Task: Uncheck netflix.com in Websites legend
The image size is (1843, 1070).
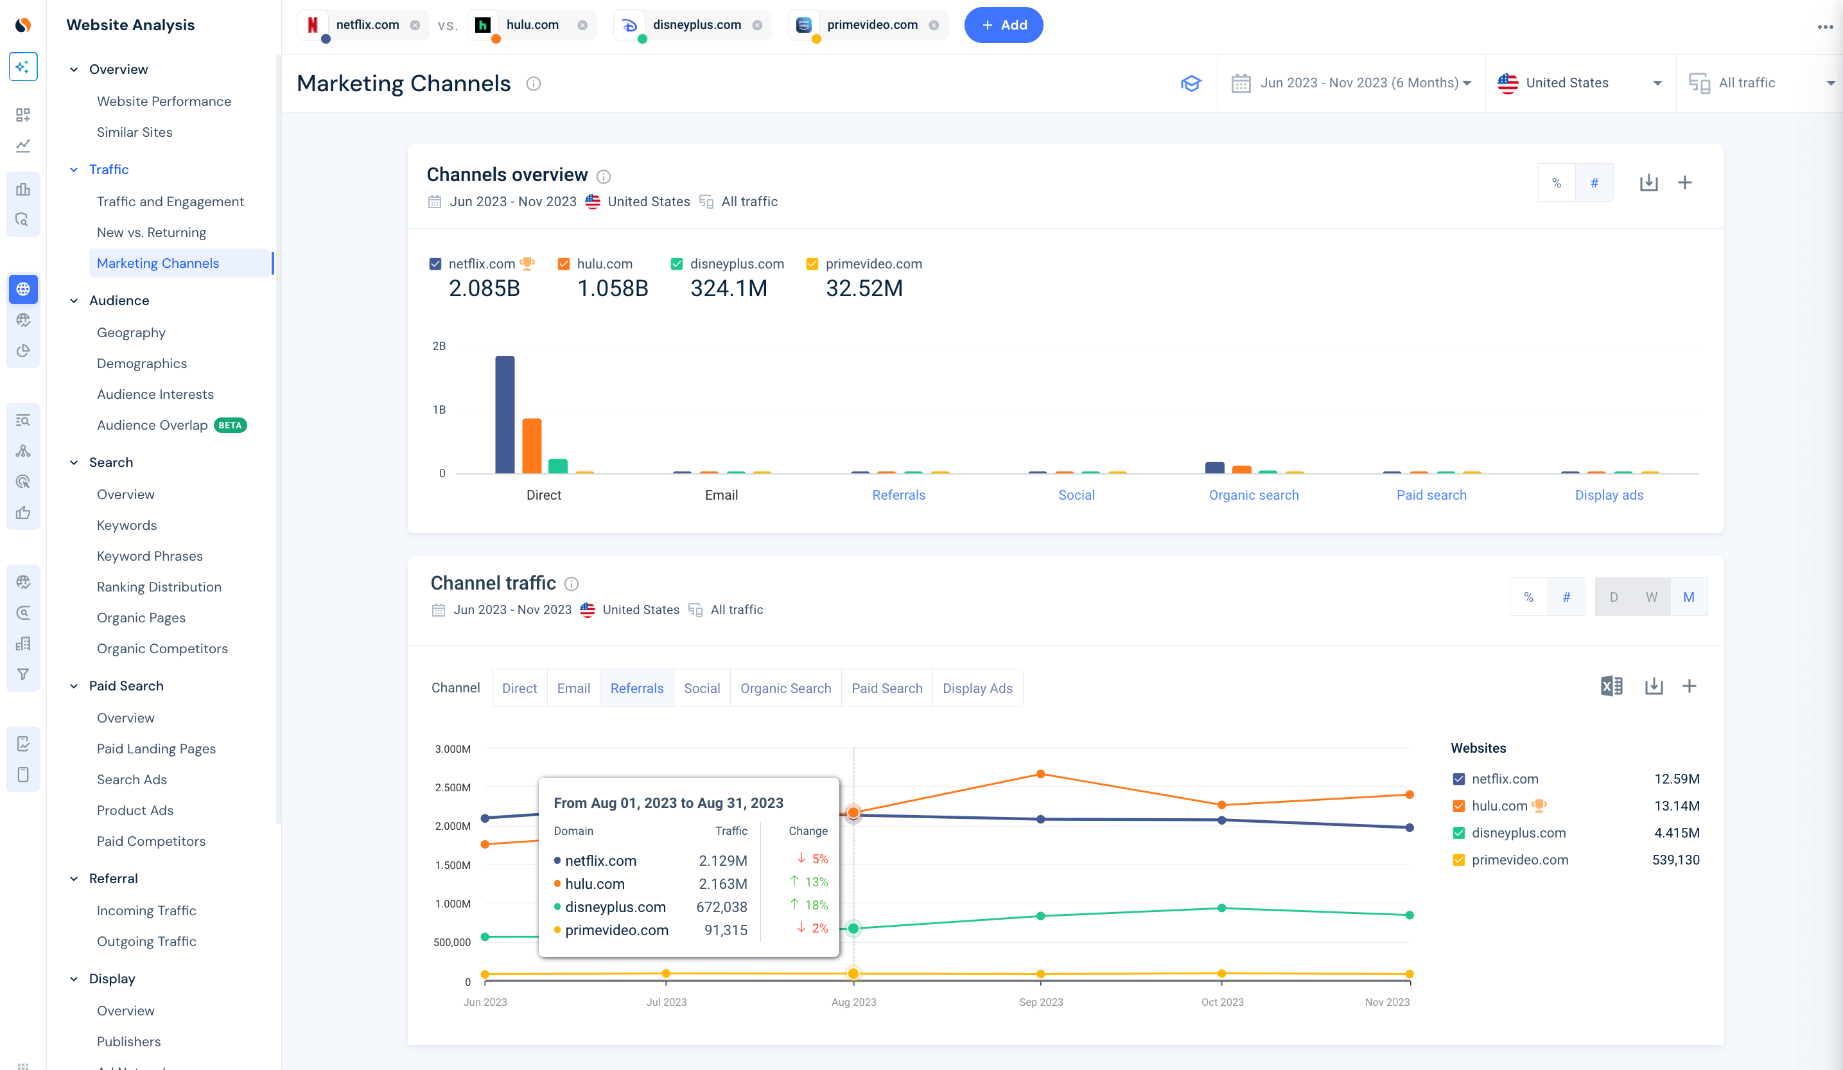Action: pos(1458,779)
